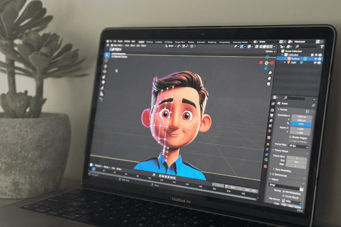Select the Transform tool in the toolbar
This screenshot has width=341, height=227.
click(104, 82)
